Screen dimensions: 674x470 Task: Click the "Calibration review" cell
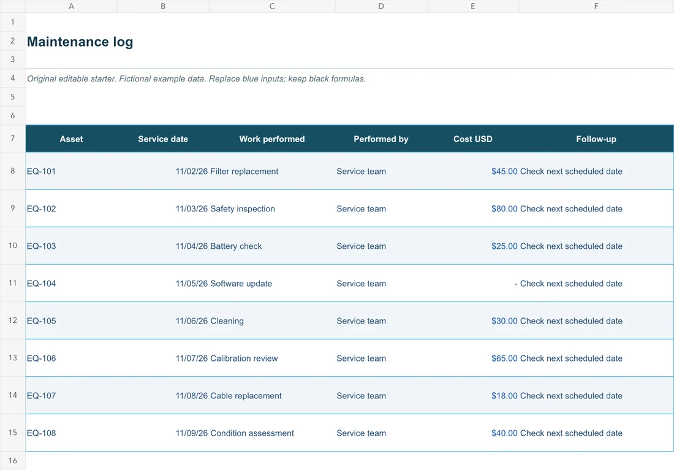272,358
